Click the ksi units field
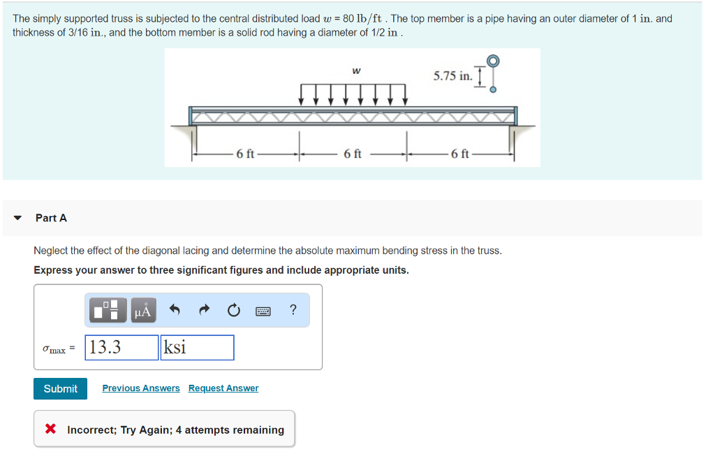This screenshot has height=468, width=715. [x=197, y=347]
